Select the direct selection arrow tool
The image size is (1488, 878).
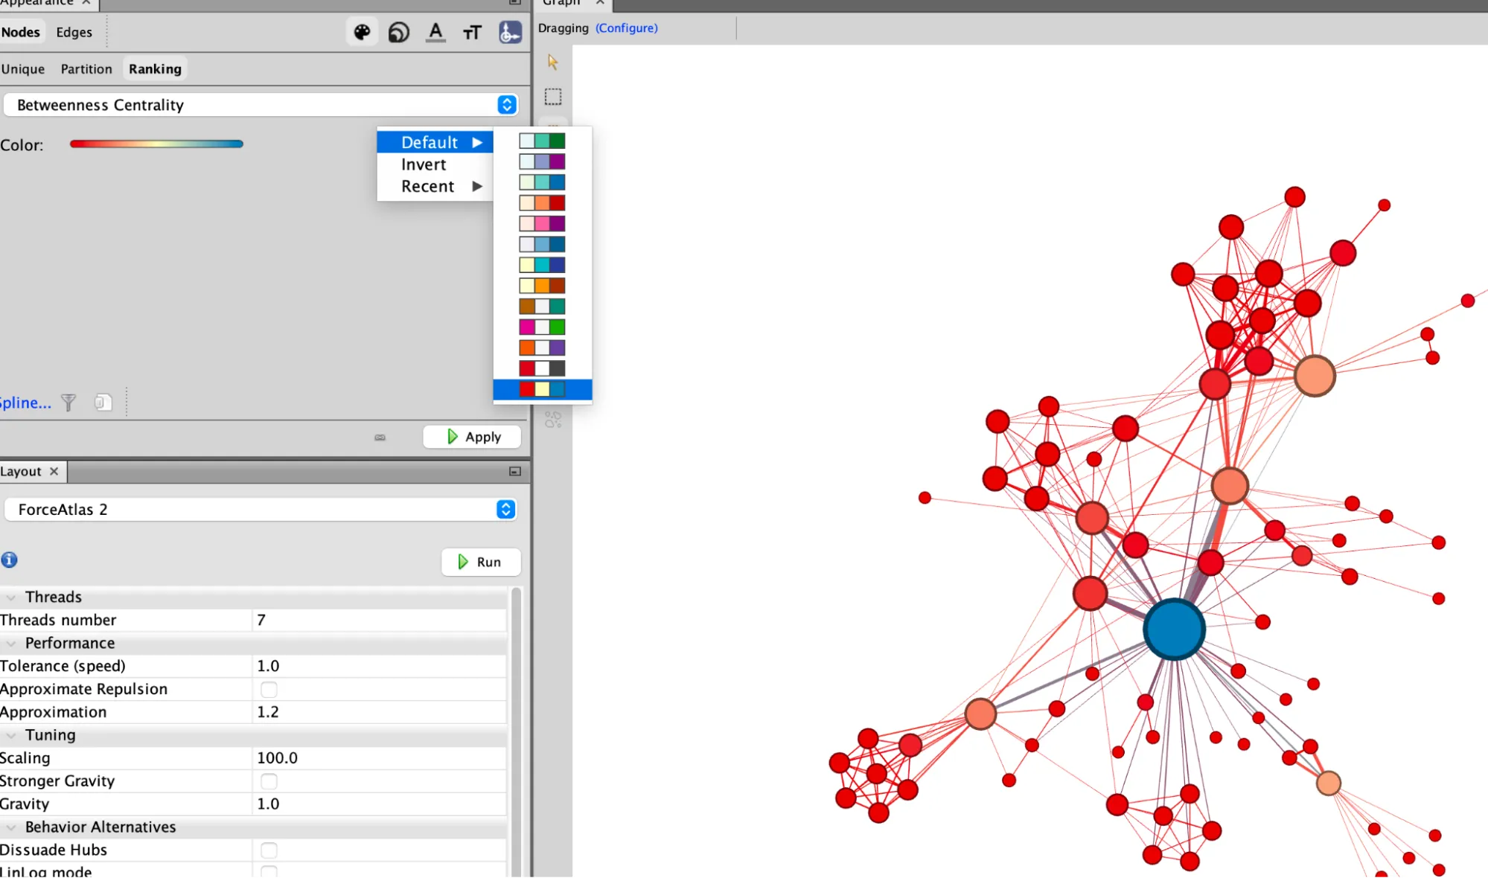click(x=552, y=62)
